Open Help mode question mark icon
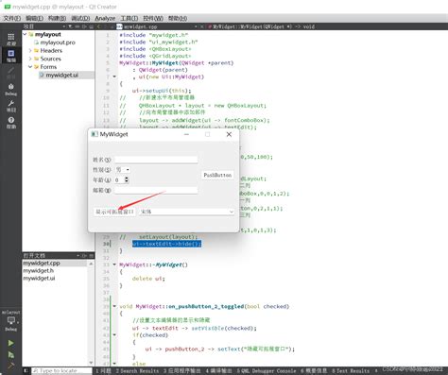This screenshot has width=448, height=375. [x=11, y=122]
